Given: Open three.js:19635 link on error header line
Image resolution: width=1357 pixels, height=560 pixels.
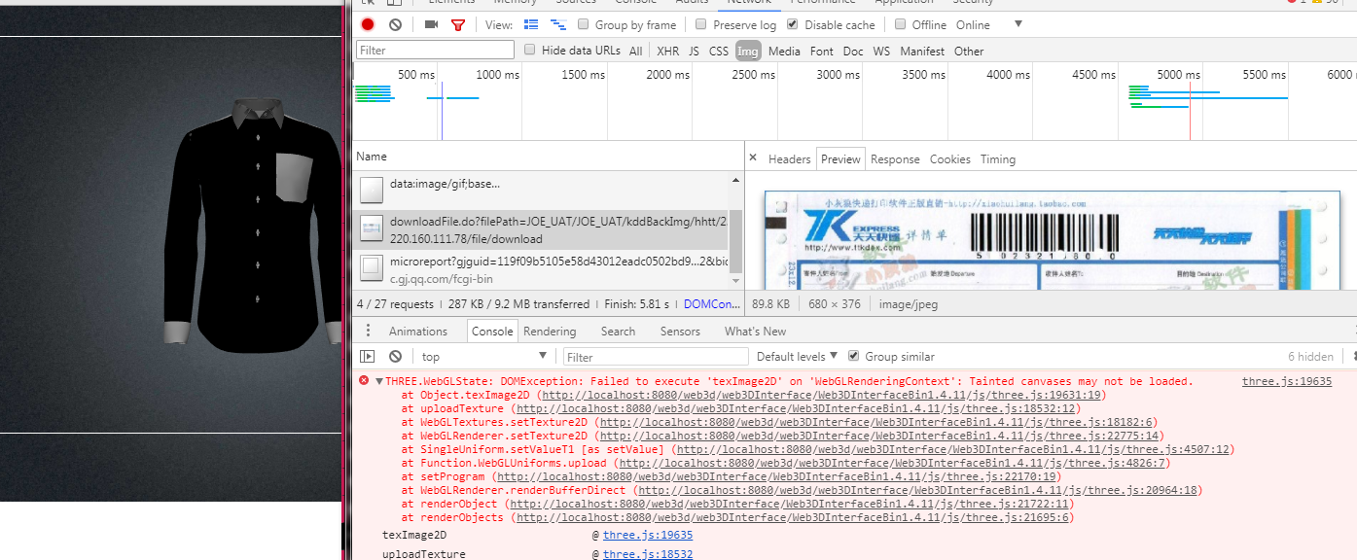Looking at the screenshot, I should click(x=1287, y=381).
